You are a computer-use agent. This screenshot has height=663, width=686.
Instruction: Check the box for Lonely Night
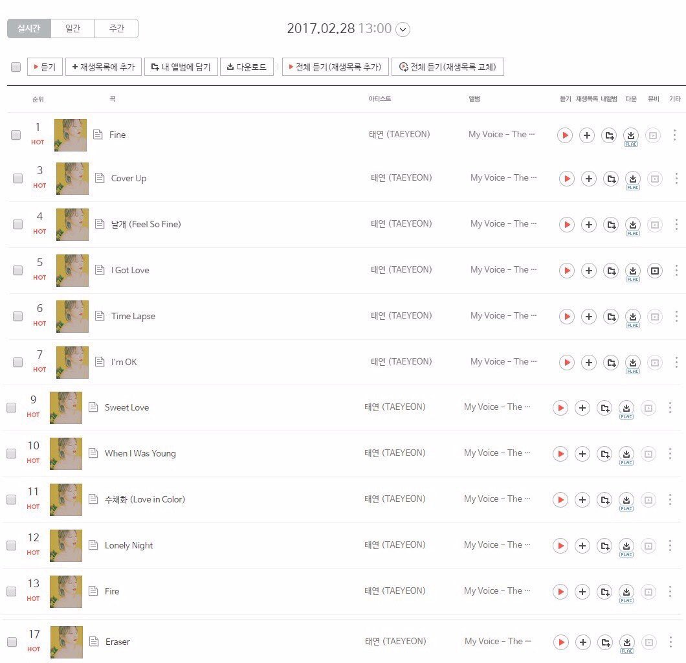(12, 545)
